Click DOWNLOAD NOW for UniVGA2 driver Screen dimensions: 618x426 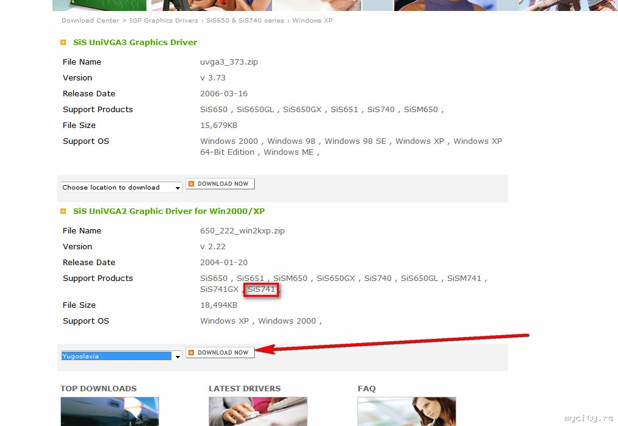[220, 353]
